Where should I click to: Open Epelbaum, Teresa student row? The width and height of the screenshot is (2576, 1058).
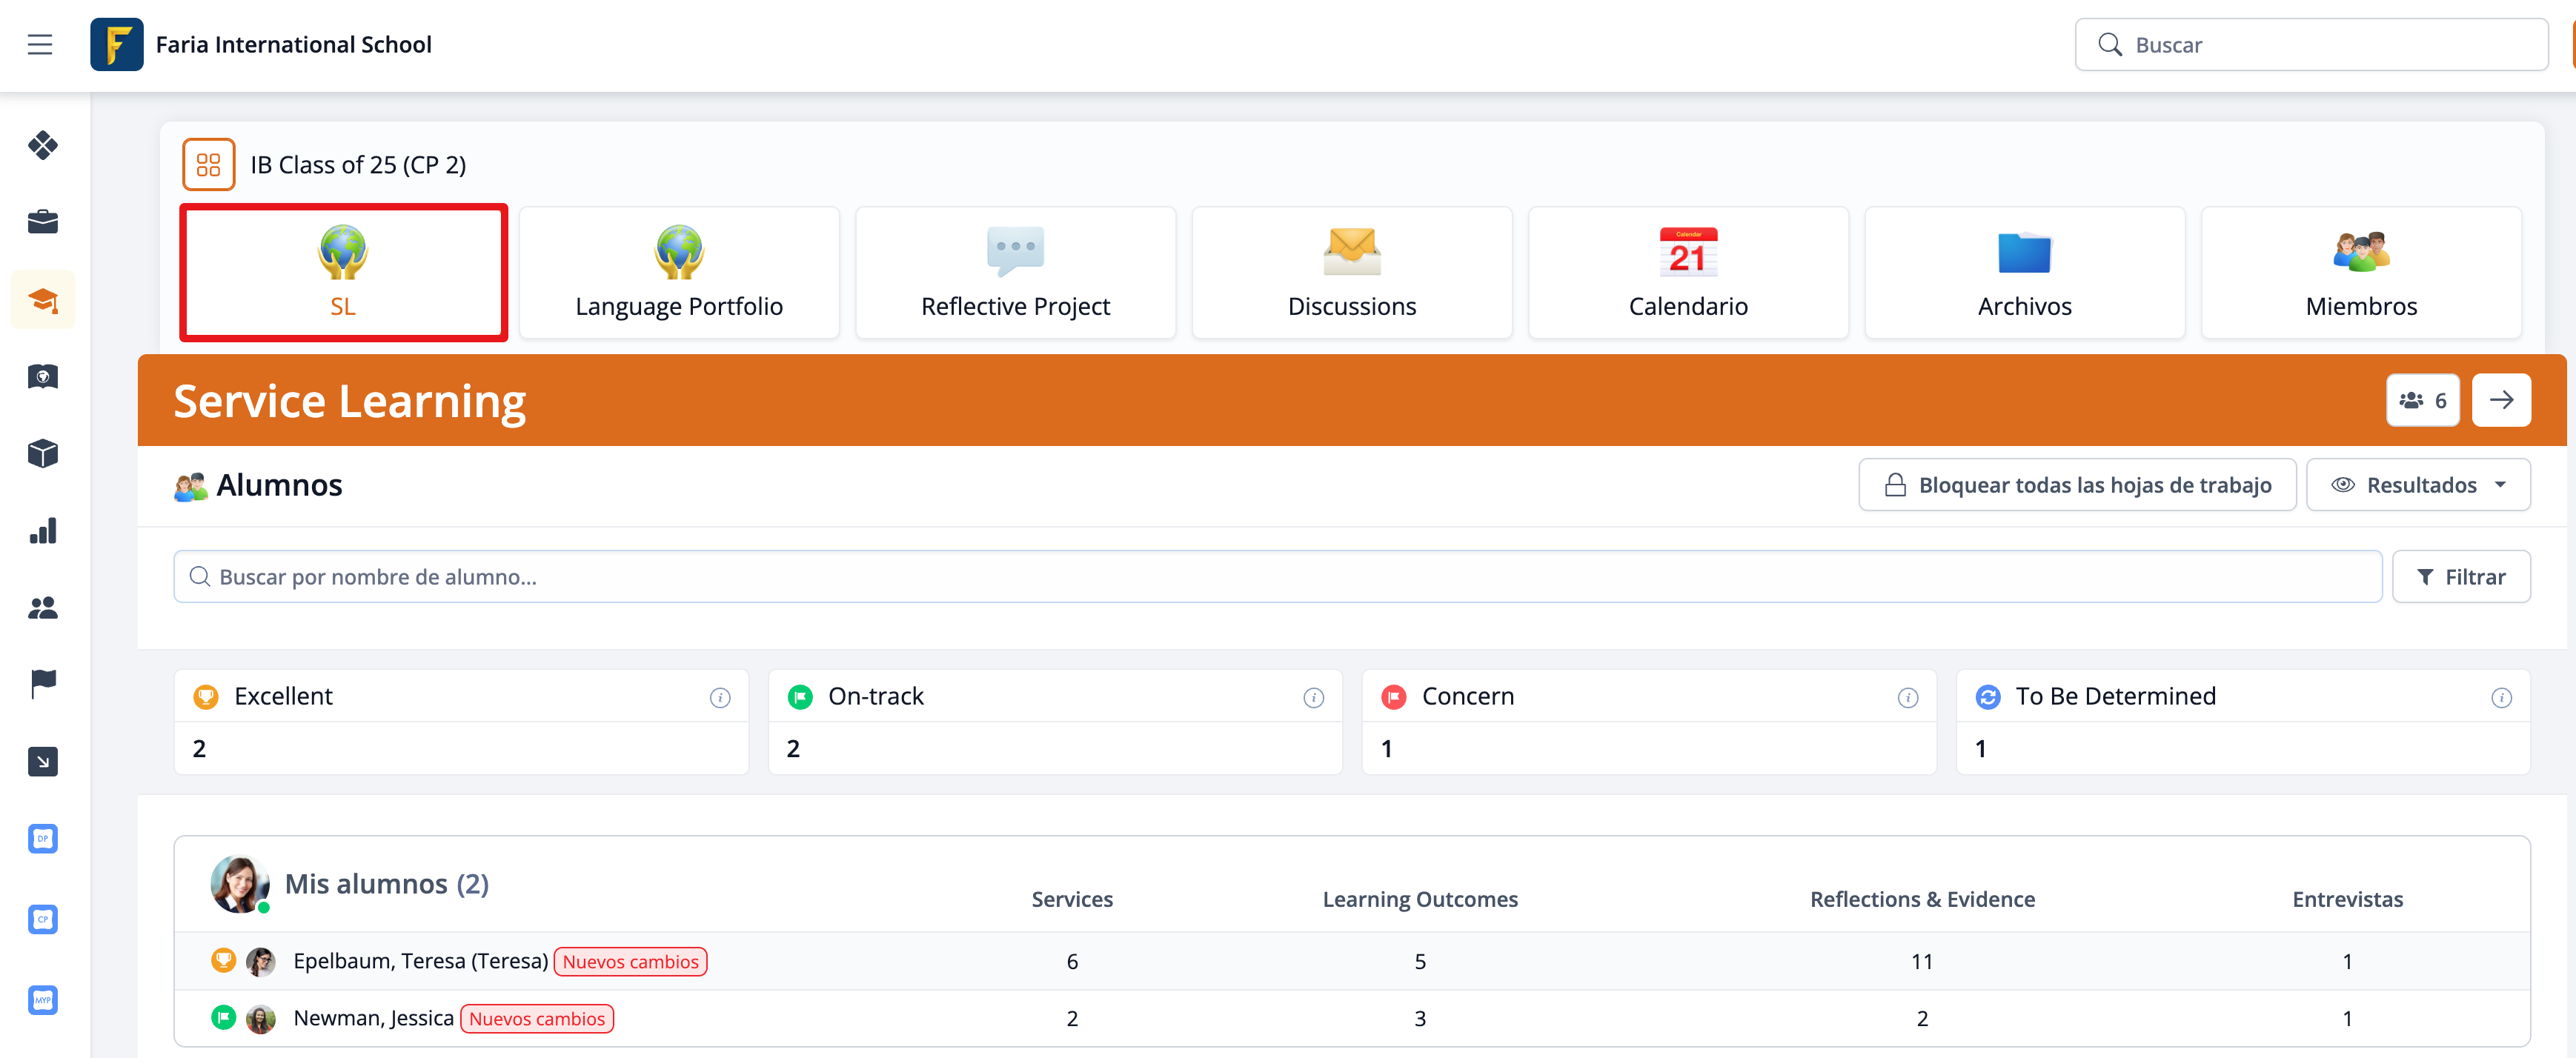point(420,961)
